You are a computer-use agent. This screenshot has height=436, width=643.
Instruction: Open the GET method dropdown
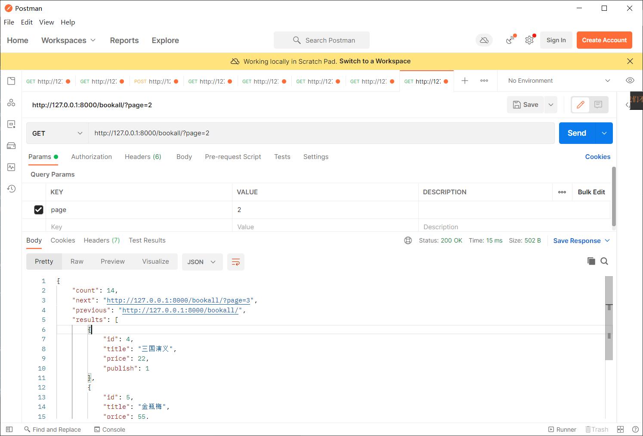coord(57,133)
